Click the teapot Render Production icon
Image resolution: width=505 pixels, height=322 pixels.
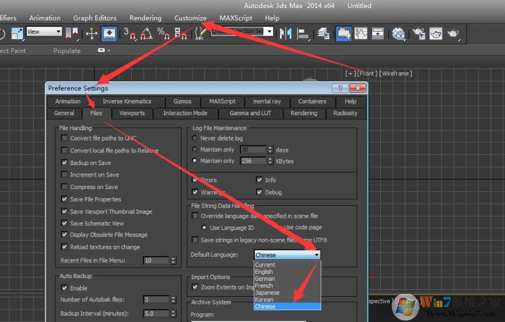pyautogui.click(x=453, y=33)
